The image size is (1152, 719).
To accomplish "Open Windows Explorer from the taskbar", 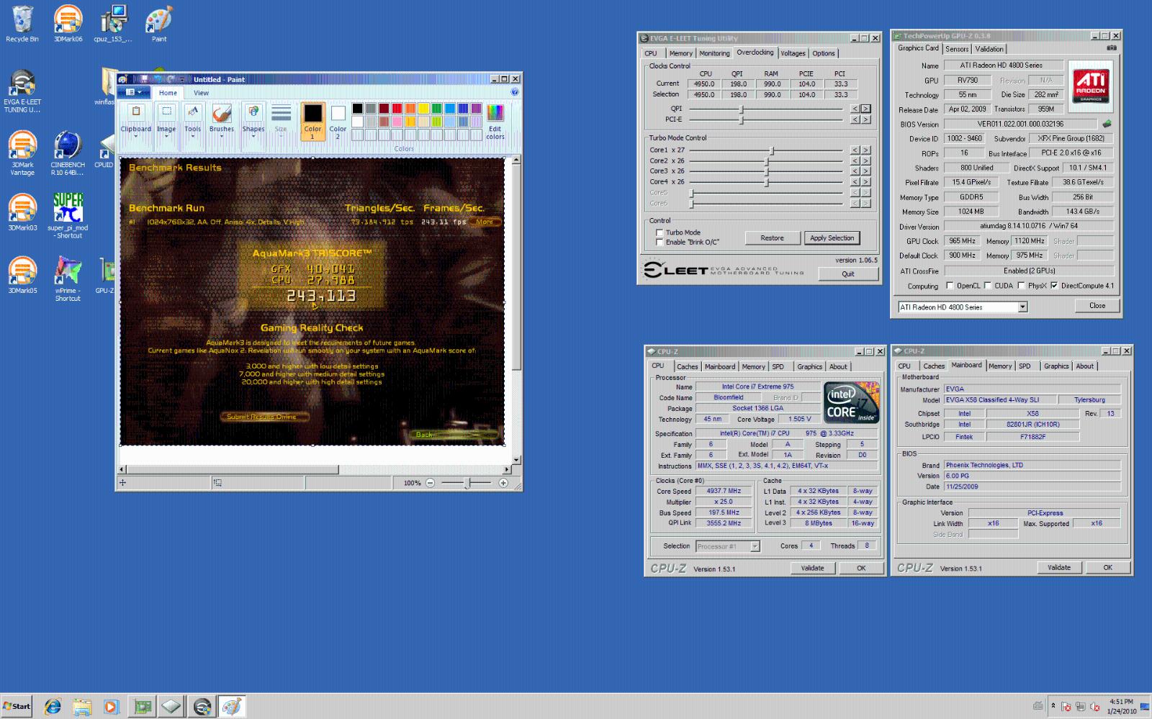I will click(x=81, y=707).
